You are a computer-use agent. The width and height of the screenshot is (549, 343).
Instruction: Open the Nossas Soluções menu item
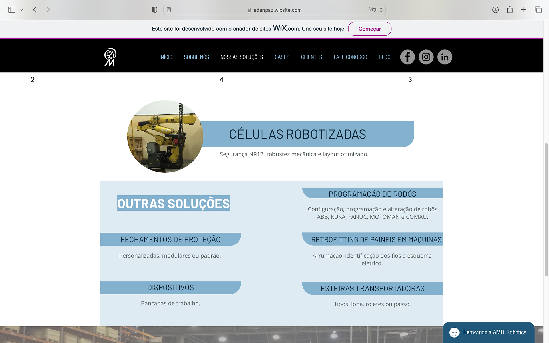[x=242, y=57]
